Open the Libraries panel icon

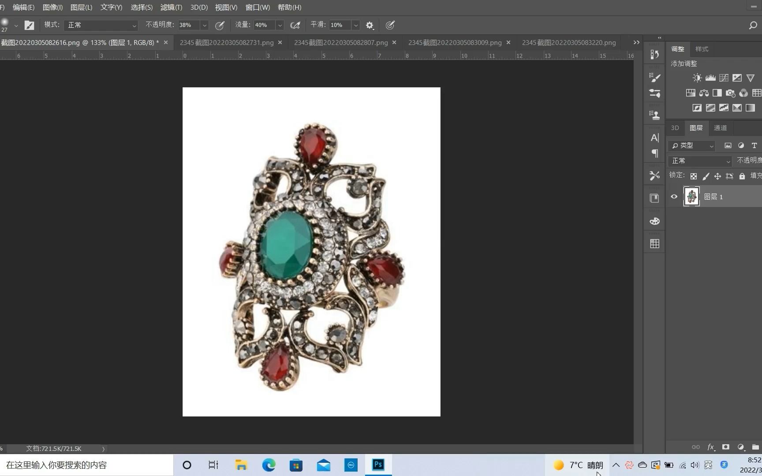(654, 198)
